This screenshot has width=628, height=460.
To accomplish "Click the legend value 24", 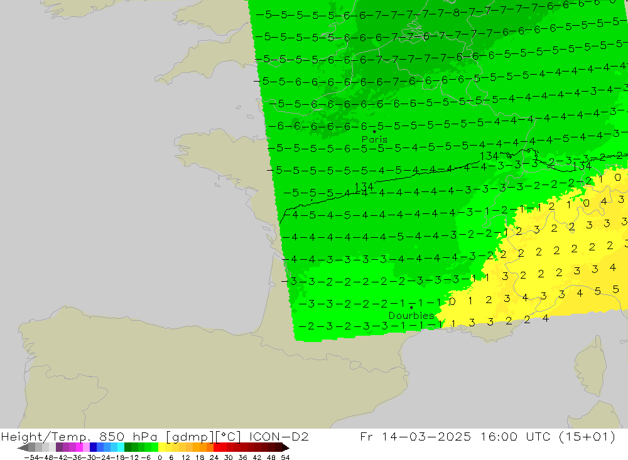I will pos(214,457).
